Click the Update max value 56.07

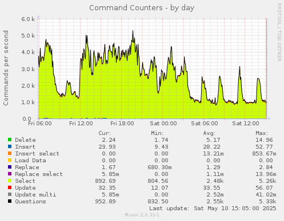[x=264, y=188]
